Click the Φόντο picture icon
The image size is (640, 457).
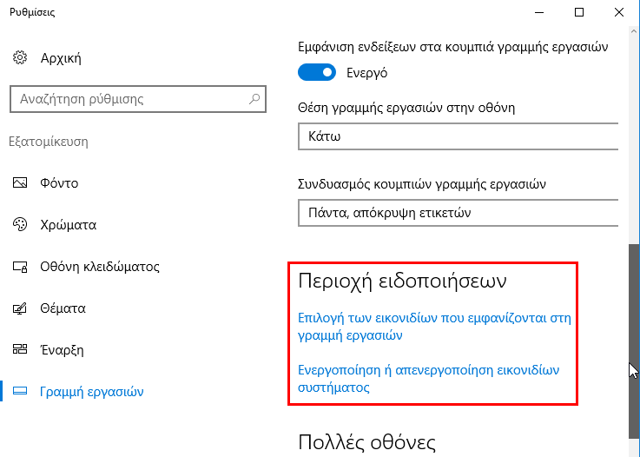[20, 182]
